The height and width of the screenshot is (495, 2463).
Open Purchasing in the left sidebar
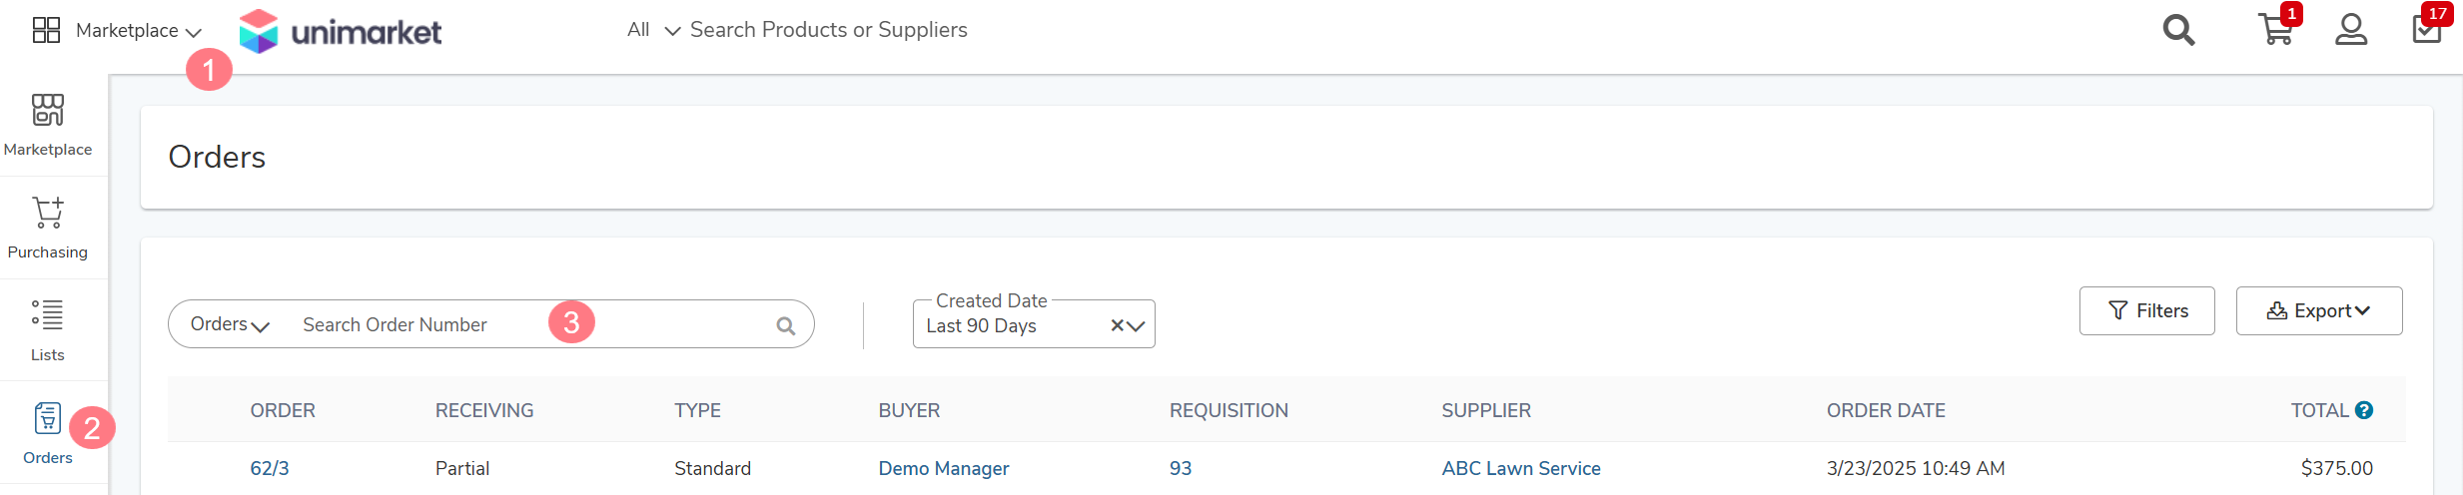pos(48,229)
